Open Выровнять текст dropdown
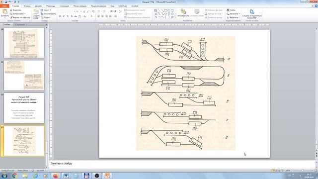 coord(134,14)
